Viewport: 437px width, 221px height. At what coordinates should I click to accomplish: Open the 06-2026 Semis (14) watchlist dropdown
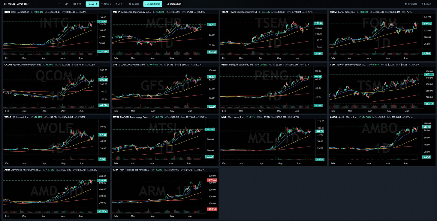tap(32, 4)
